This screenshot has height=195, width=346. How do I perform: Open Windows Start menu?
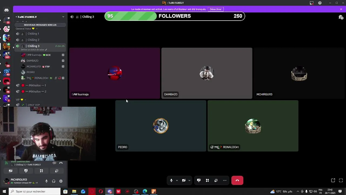click(x=4, y=191)
